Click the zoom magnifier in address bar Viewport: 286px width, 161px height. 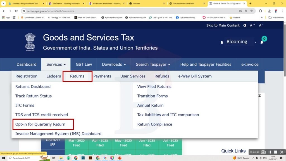[246, 11]
